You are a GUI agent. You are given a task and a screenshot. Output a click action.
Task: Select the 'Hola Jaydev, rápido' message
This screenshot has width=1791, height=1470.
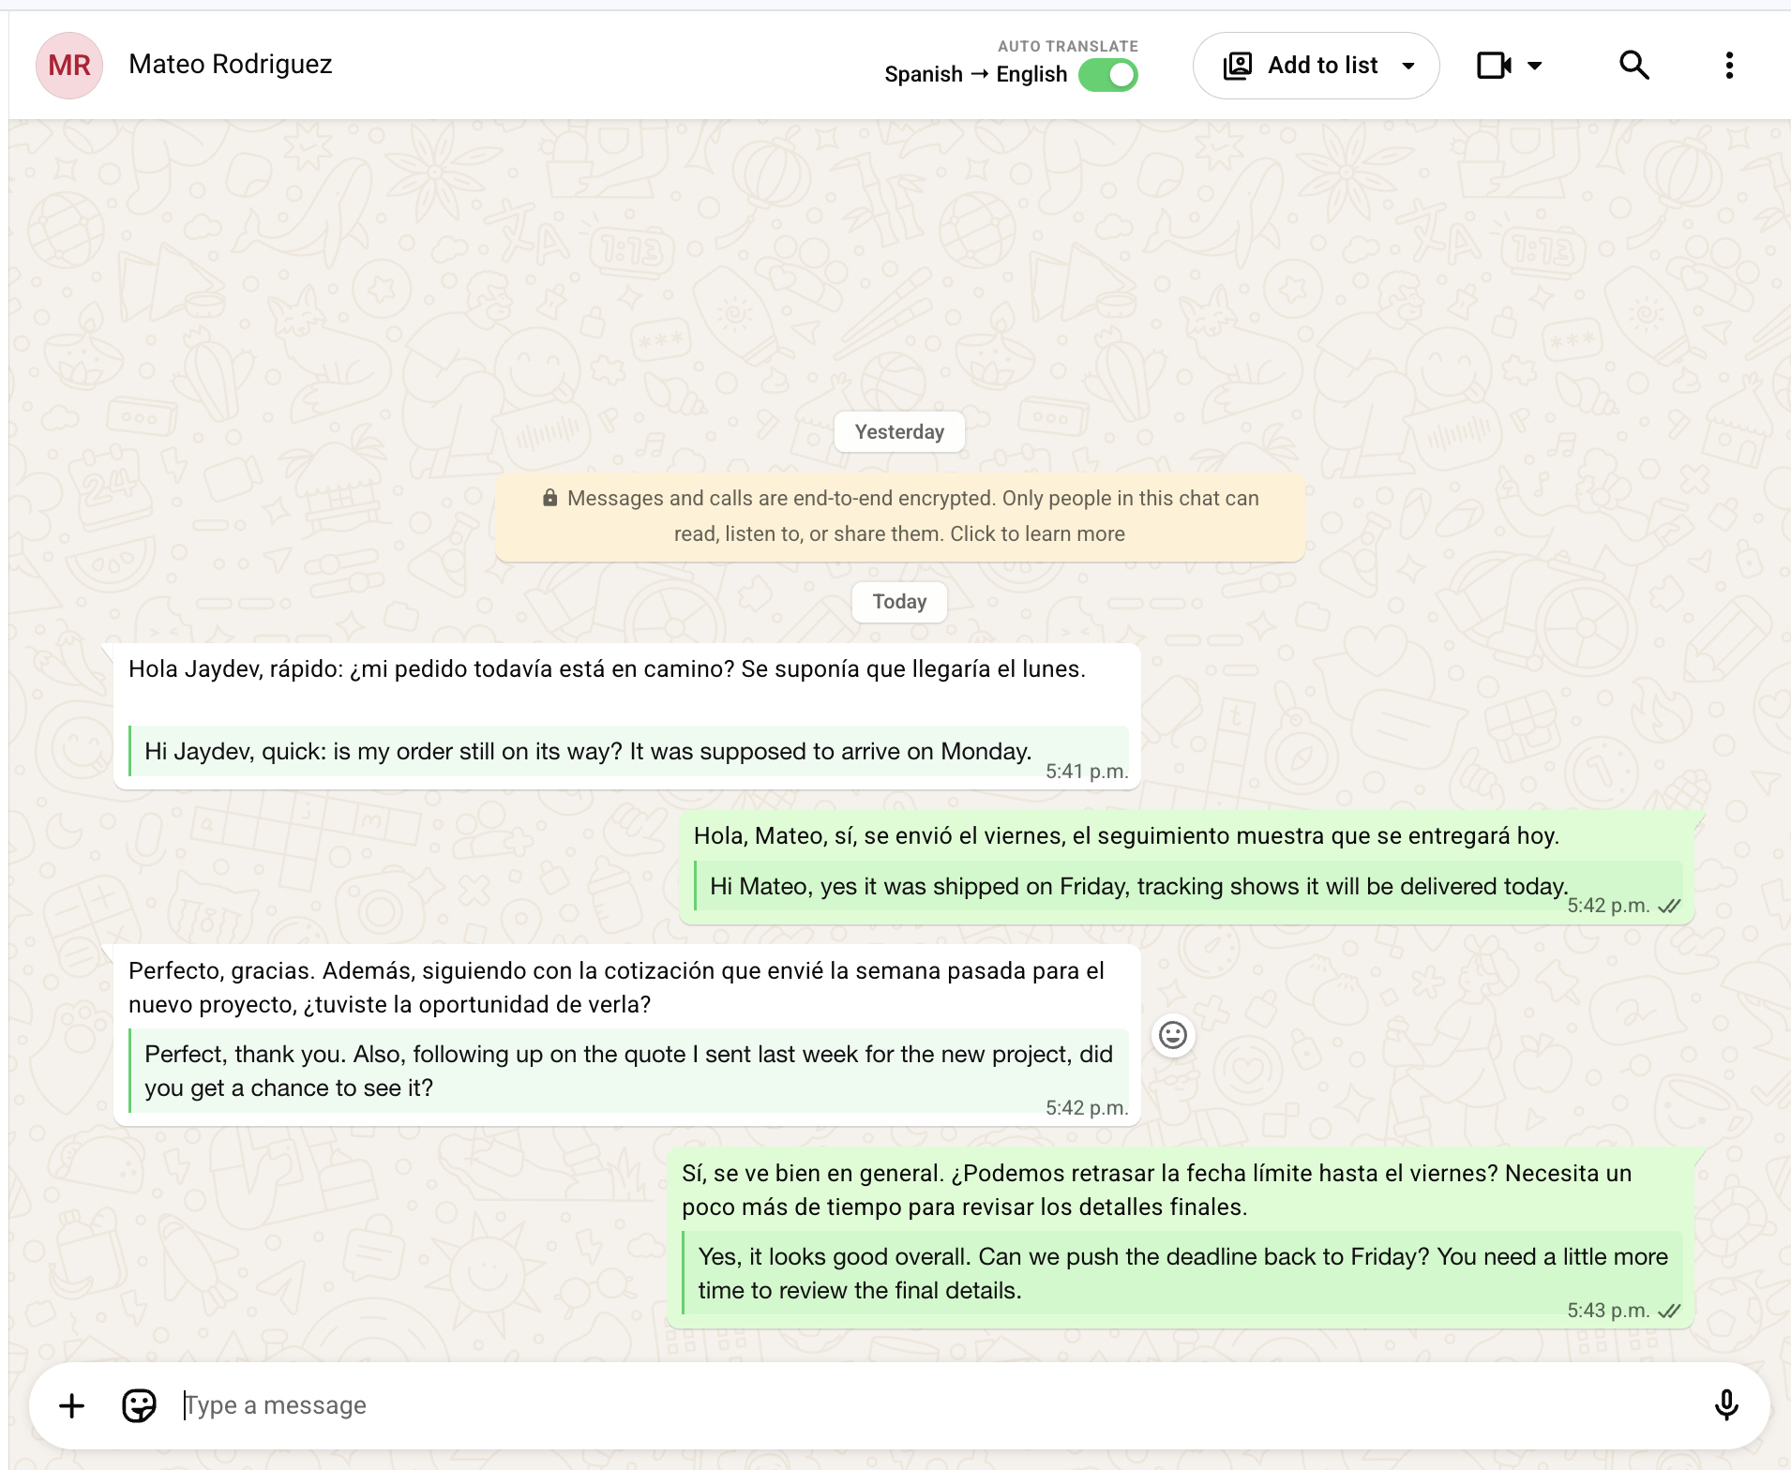607,668
